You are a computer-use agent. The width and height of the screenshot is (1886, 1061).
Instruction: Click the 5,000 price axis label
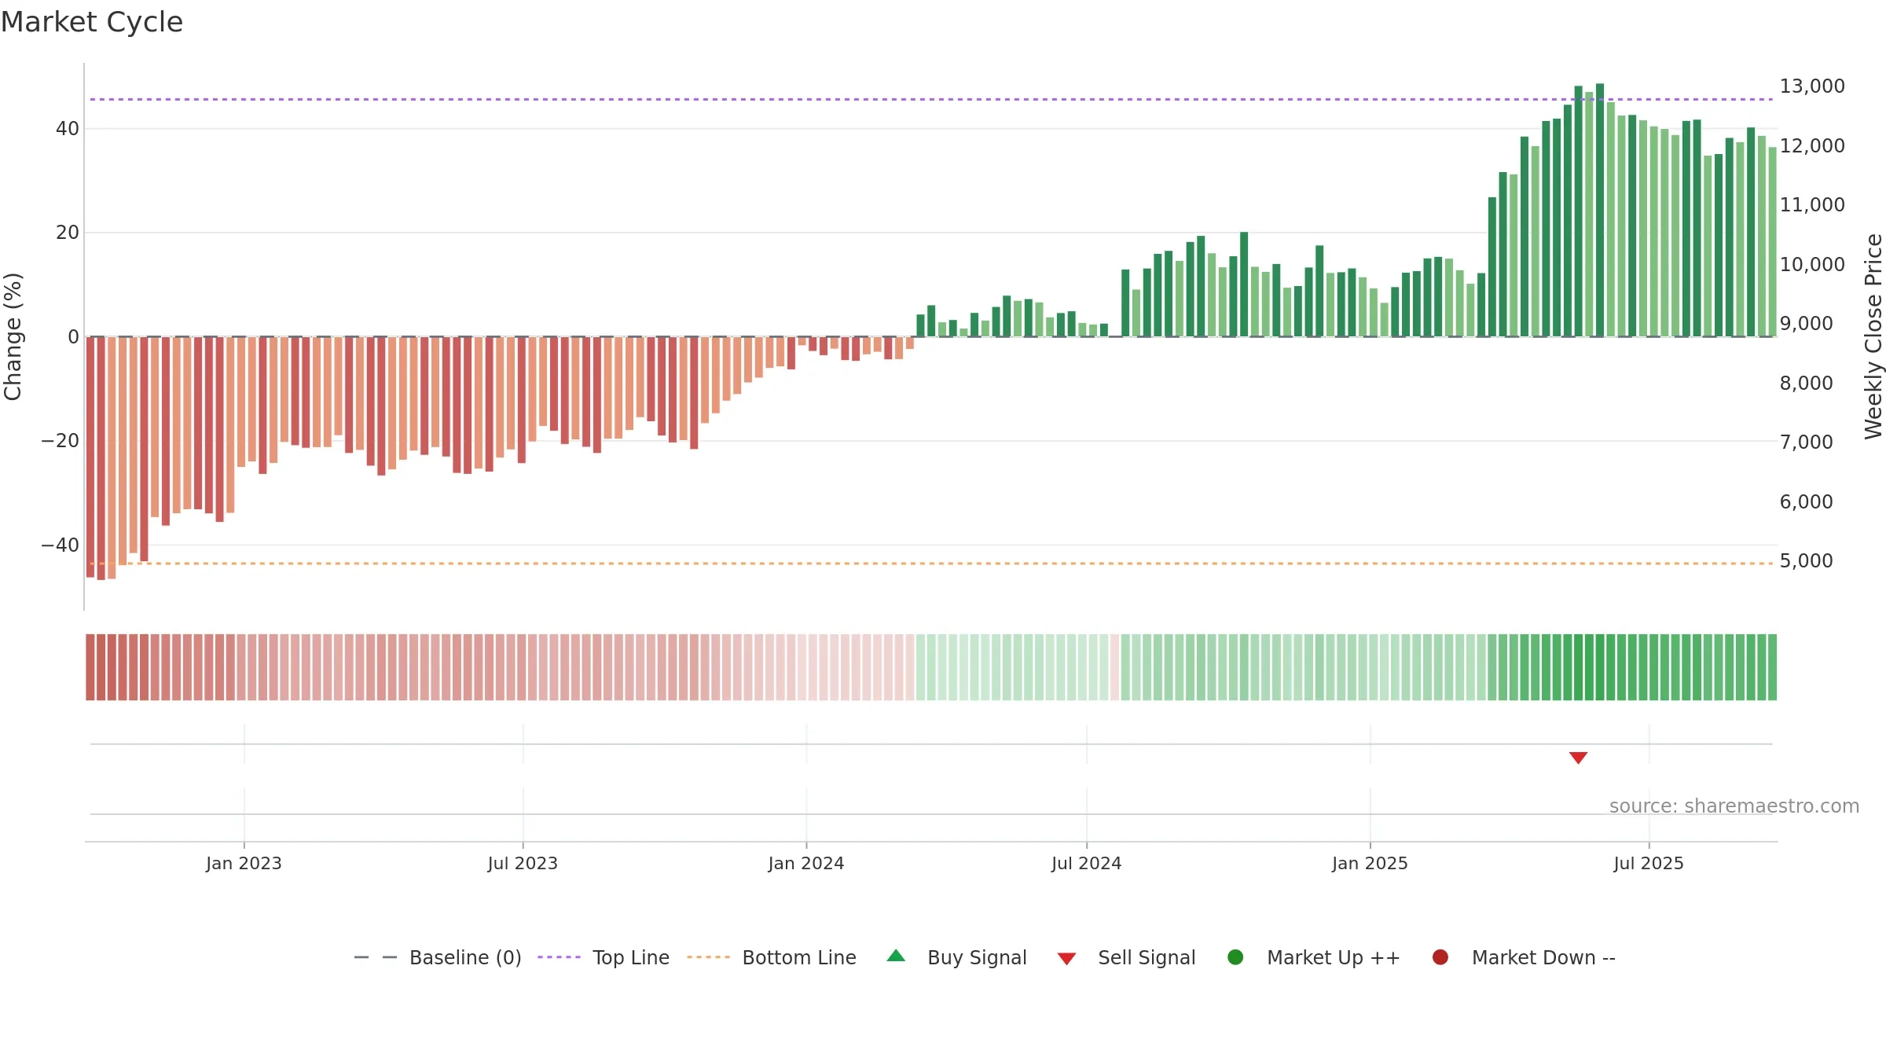click(1807, 561)
